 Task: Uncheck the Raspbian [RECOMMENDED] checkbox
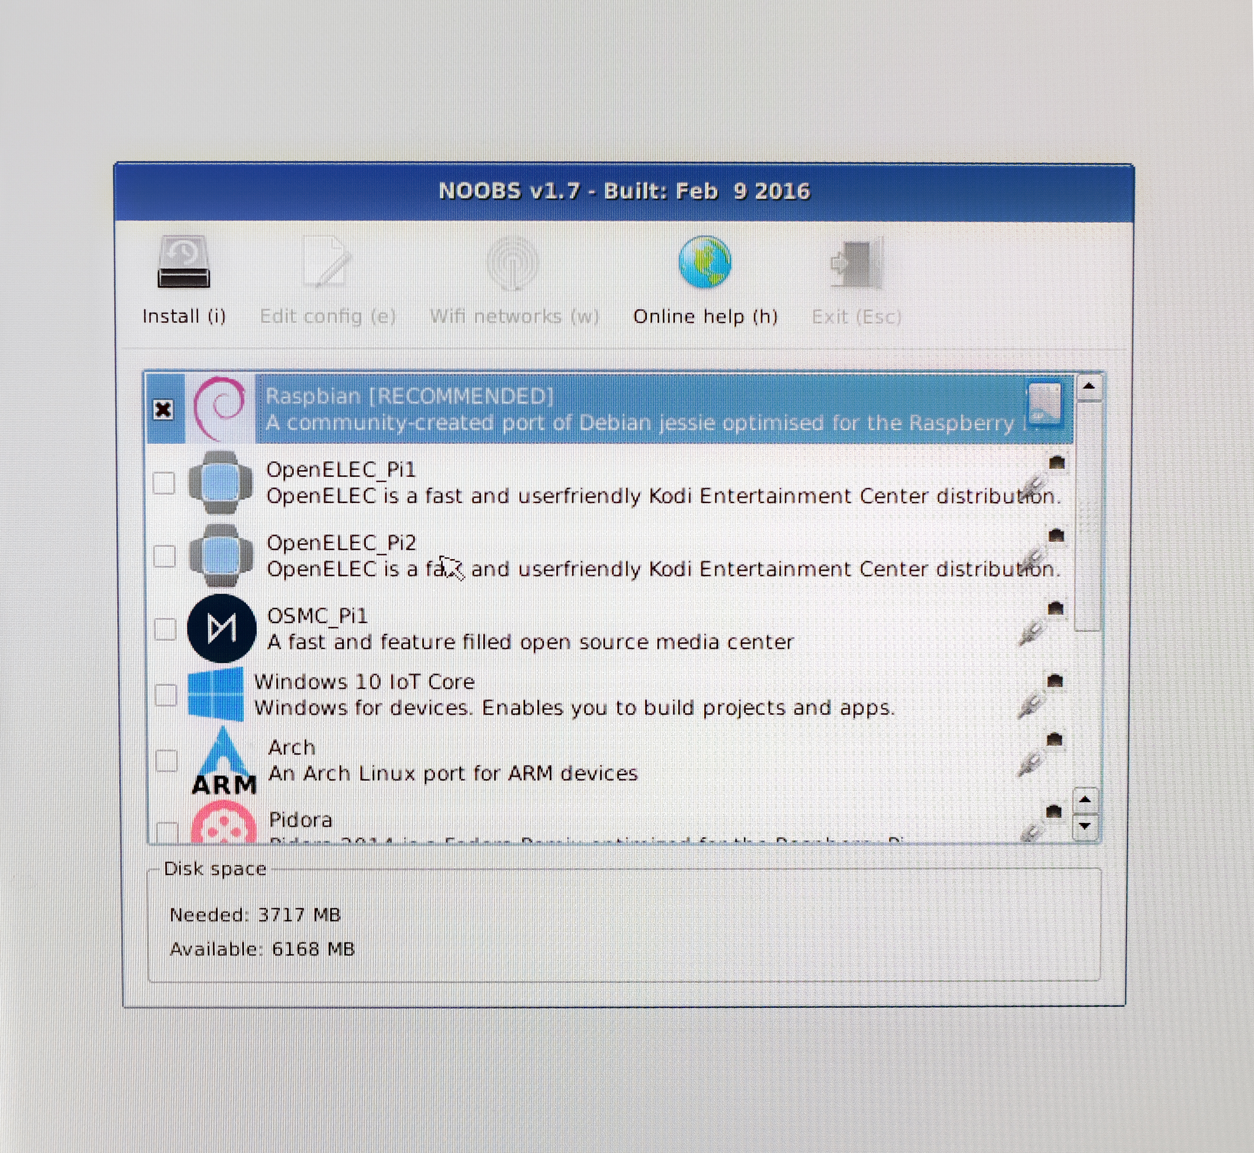coord(164,409)
